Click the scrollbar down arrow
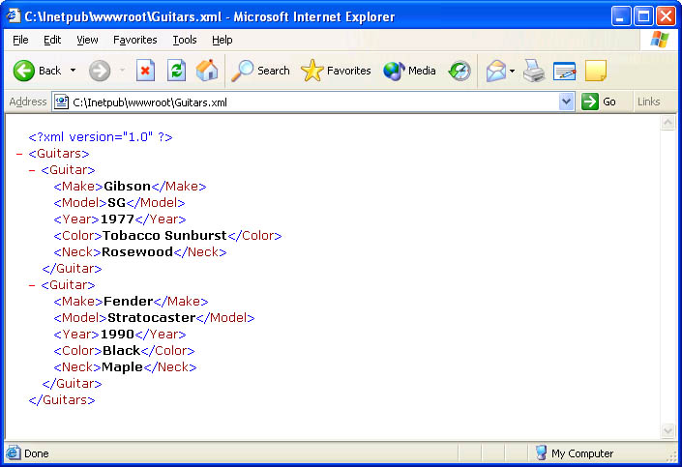The height and width of the screenshot is (467, 682). click(x=667, y=430)
